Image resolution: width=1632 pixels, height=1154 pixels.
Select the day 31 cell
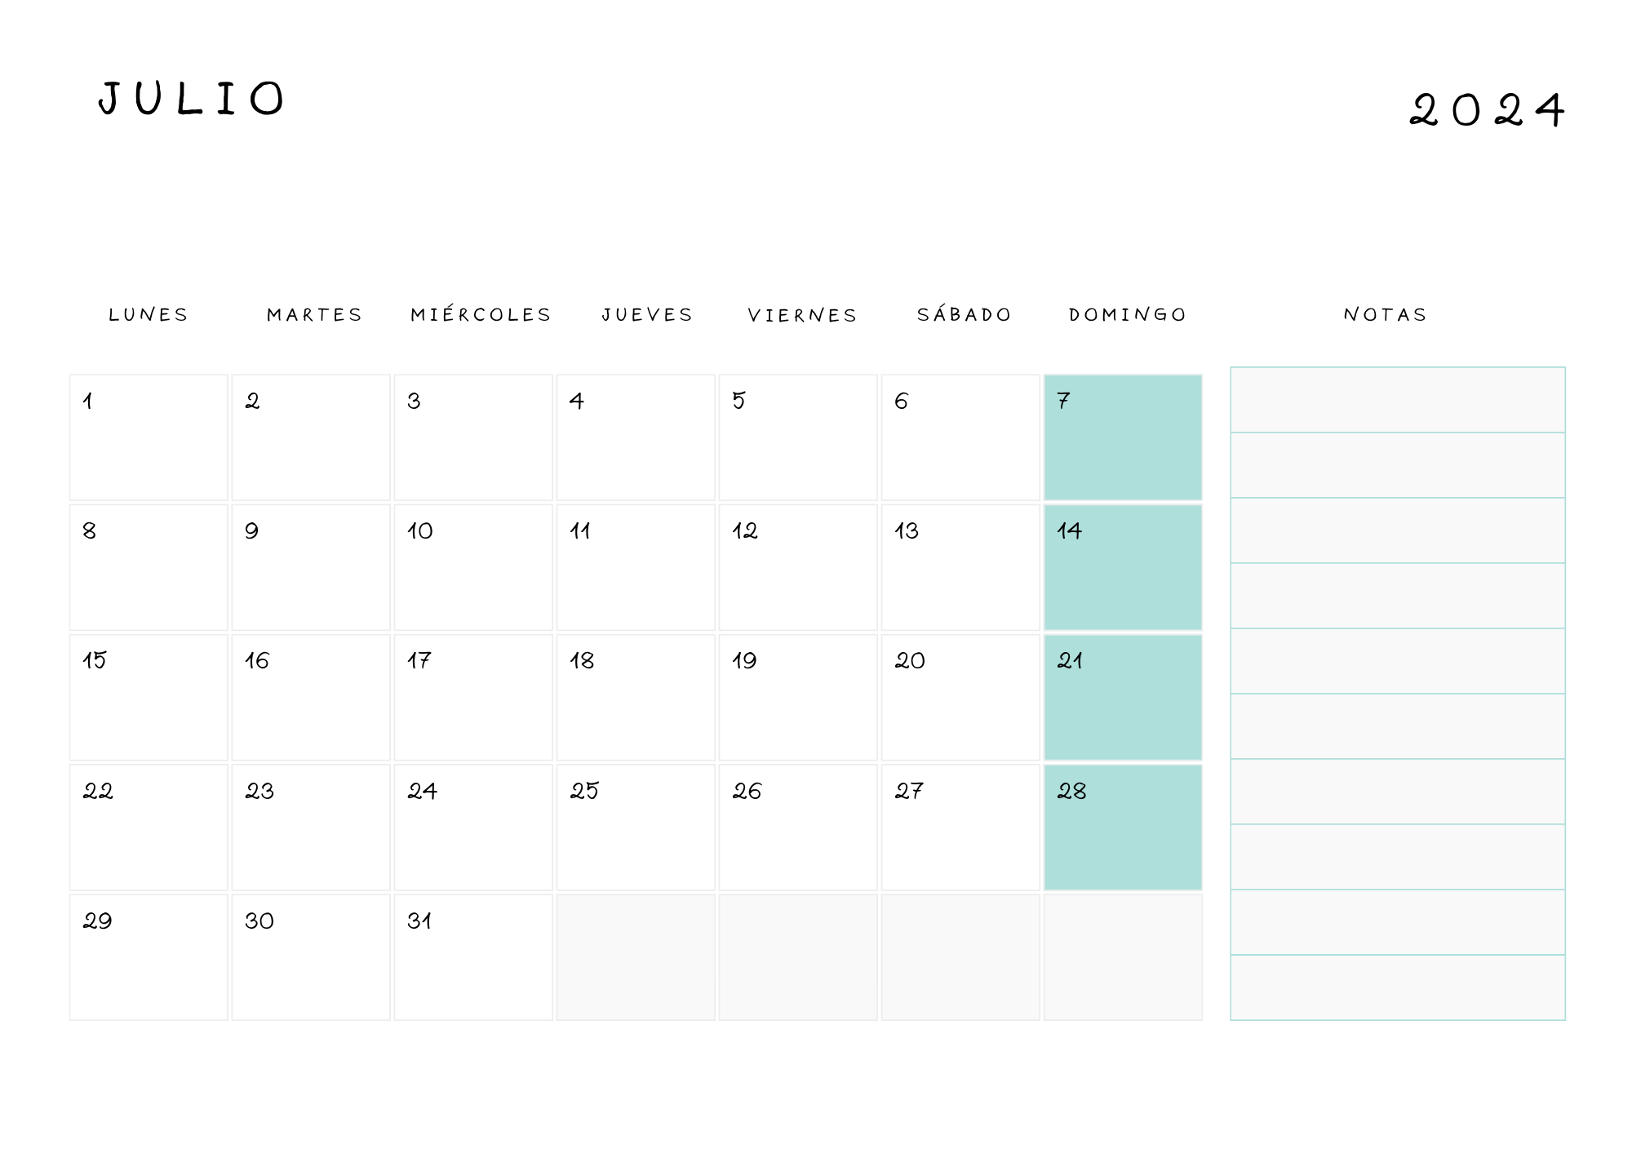coord(473,957)
